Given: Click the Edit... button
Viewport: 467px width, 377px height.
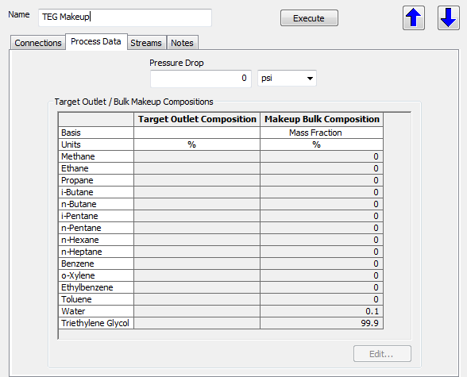Looking at the screenshot, I should click(x=382, y=354).
